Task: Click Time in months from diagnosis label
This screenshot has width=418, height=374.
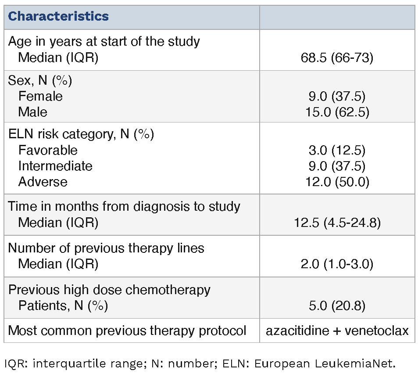Action: point(124,206)
